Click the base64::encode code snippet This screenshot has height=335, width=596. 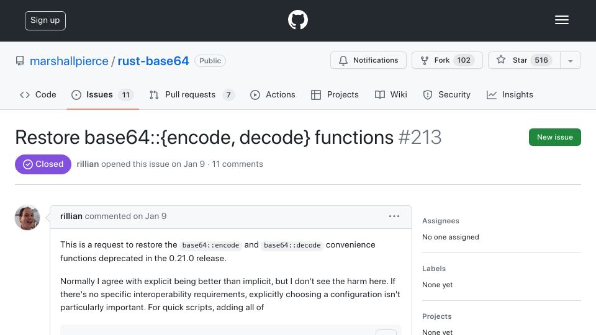(210, 245)
